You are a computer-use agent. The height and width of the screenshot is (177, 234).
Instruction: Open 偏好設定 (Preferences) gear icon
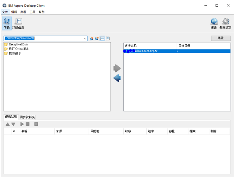click(x=226, y=23)
